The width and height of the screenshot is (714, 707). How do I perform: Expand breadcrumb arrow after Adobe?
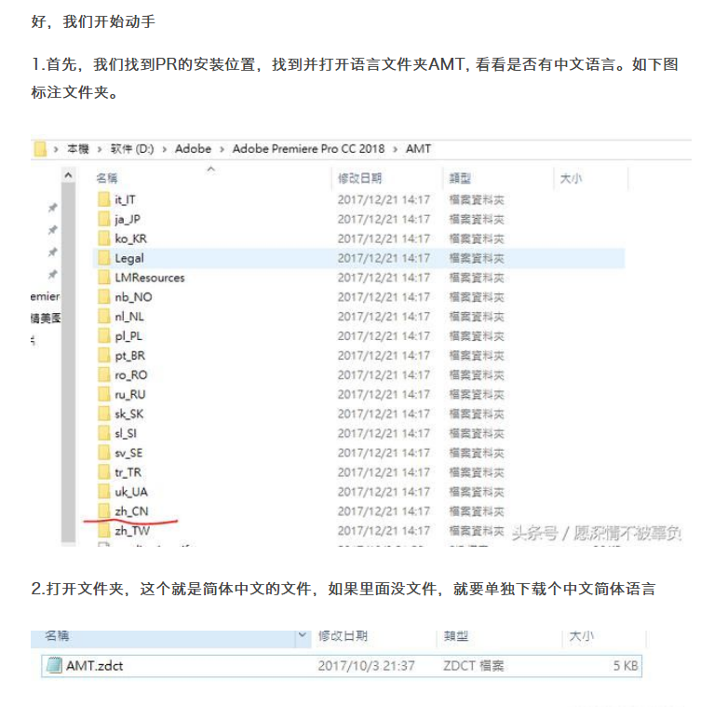pyautogui.click(x=222, y=149)
